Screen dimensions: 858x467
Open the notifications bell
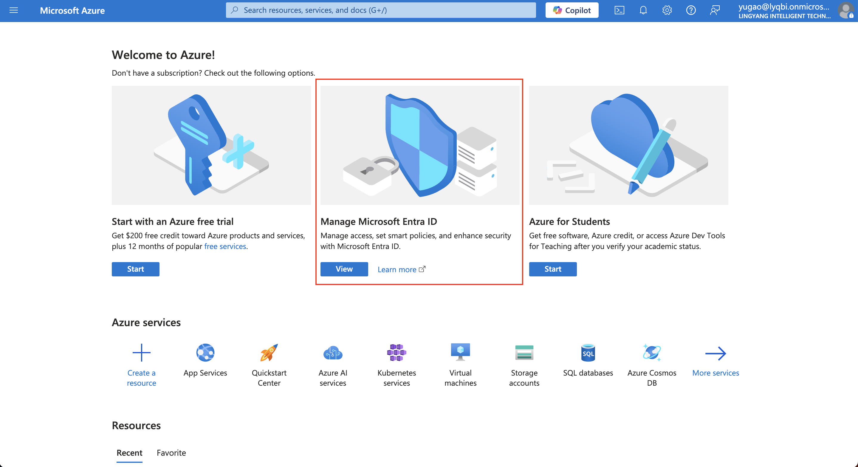pos(643,10)
